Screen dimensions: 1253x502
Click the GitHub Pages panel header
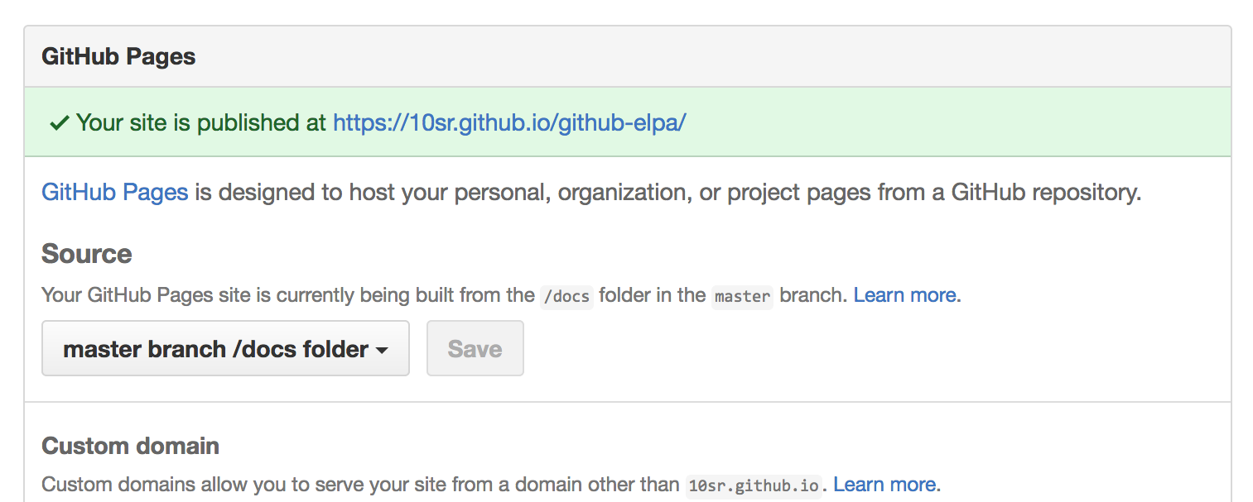pyautogui.click(x=628, y=57)
